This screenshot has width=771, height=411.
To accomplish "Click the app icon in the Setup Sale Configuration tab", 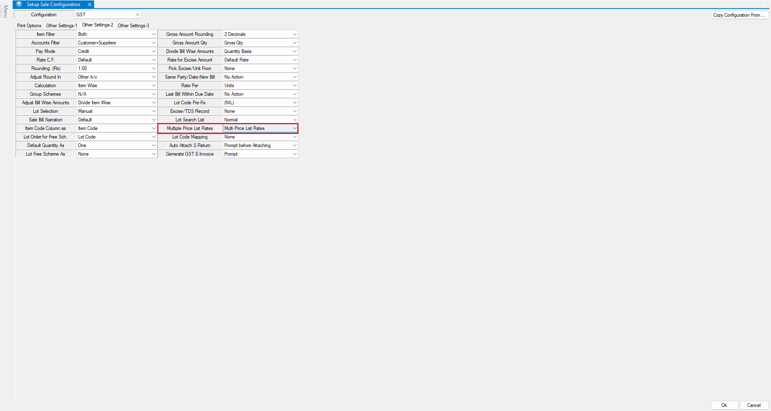I will coord(19,4).
